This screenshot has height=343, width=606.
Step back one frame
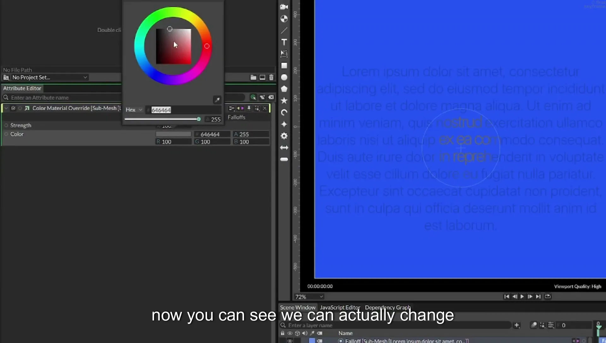[x=515, y=296]
